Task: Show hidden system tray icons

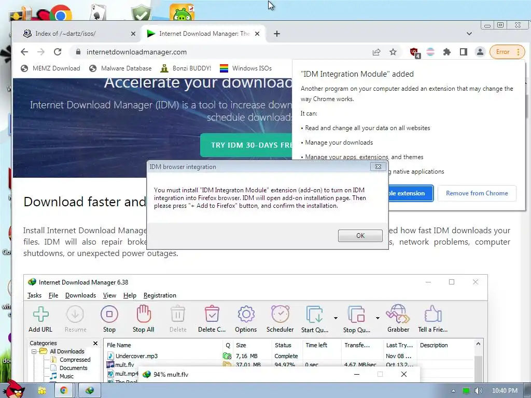Action: coord(453,391)
